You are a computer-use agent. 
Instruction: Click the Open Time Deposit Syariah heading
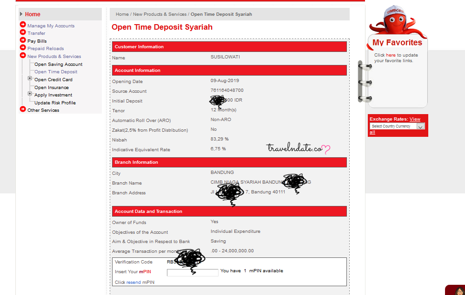click(x=162, y=27)
